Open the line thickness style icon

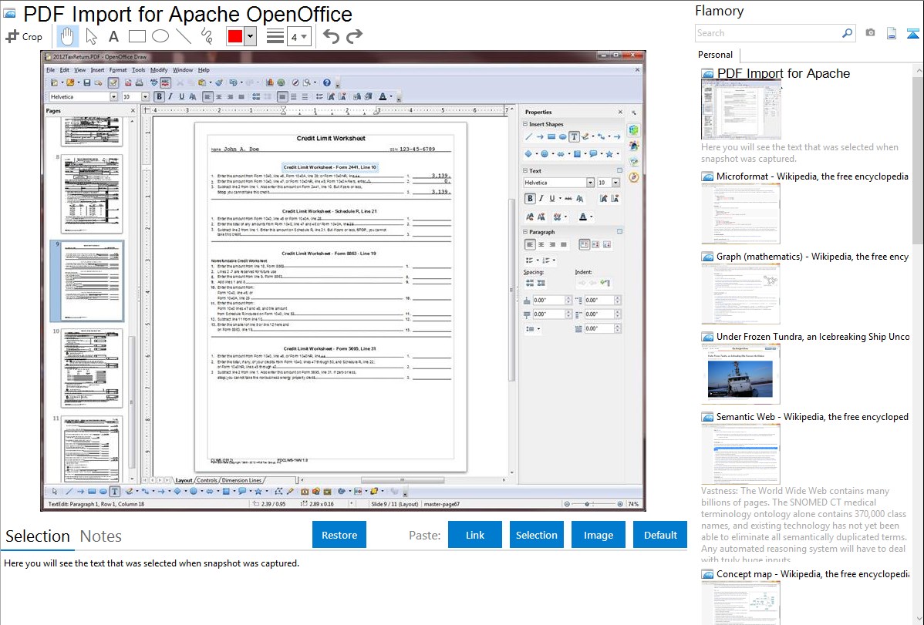275,36
